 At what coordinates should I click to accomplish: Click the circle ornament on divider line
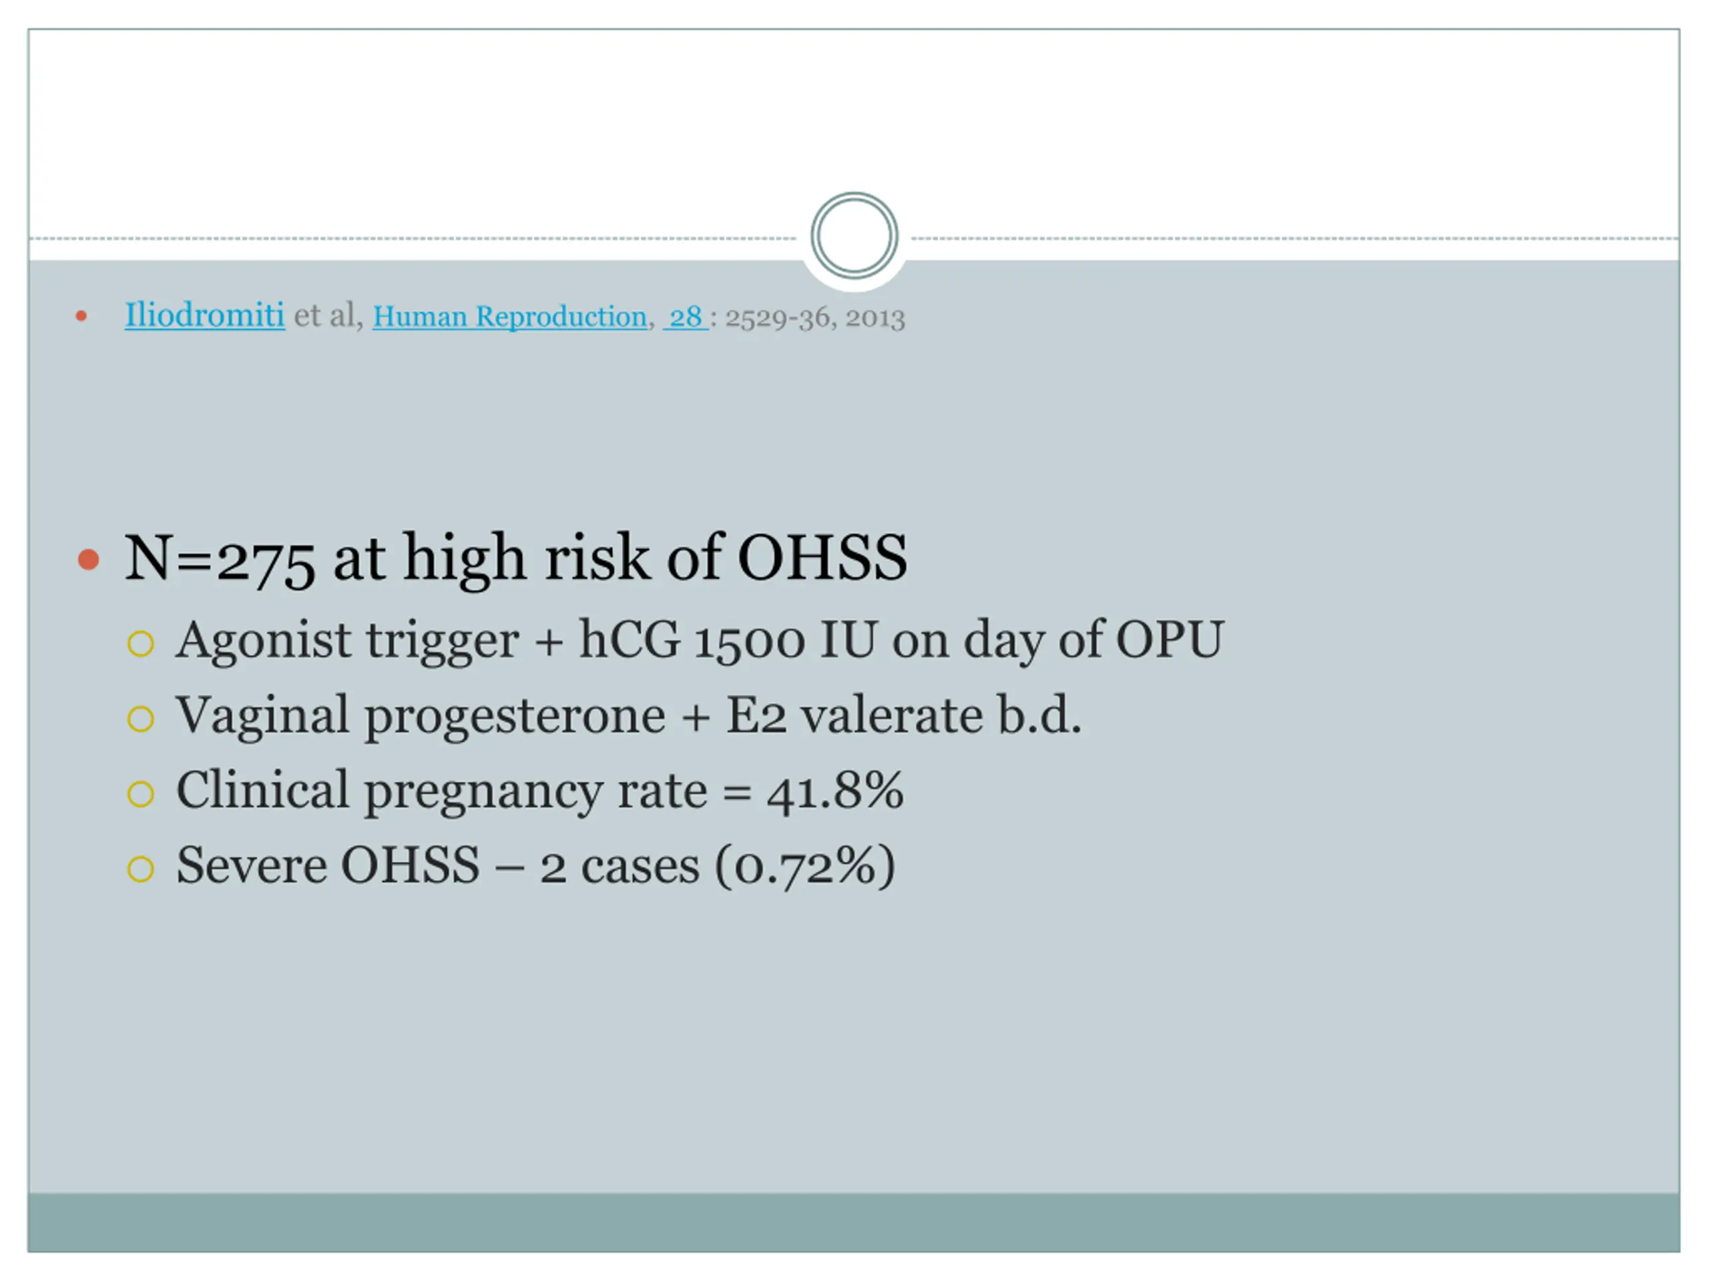coord(854,236)
